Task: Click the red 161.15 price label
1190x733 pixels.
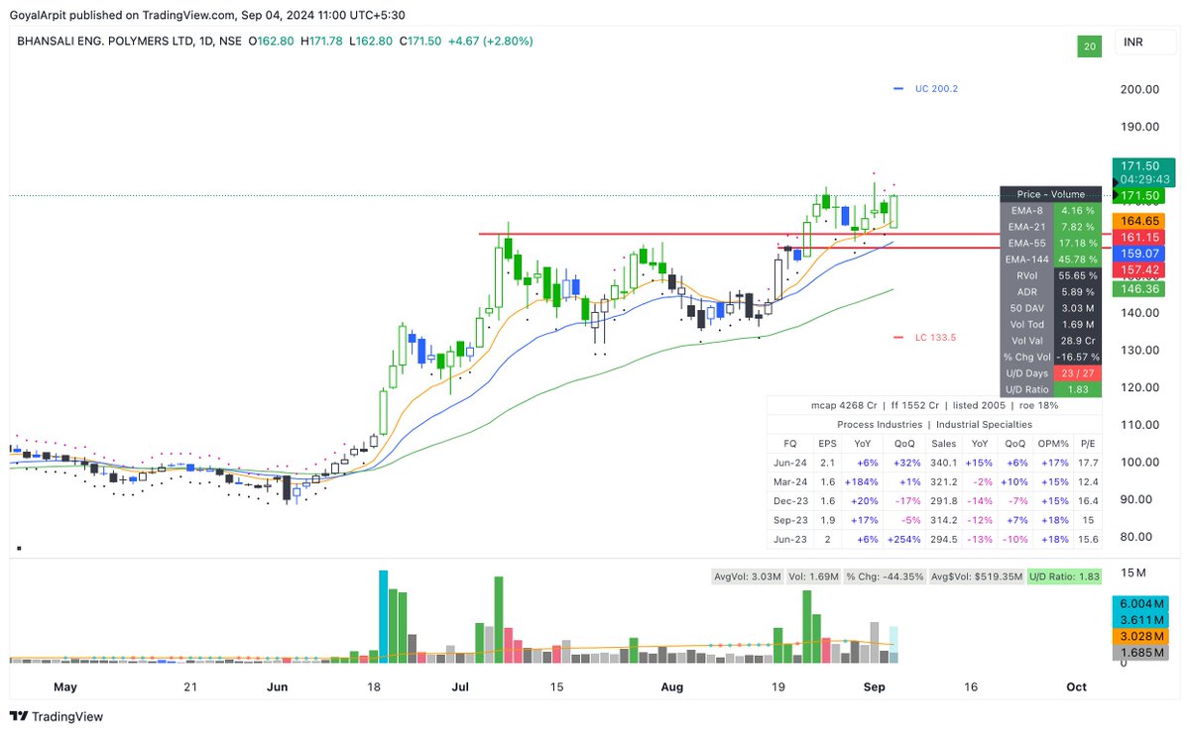Action: tap(1140, 238)
